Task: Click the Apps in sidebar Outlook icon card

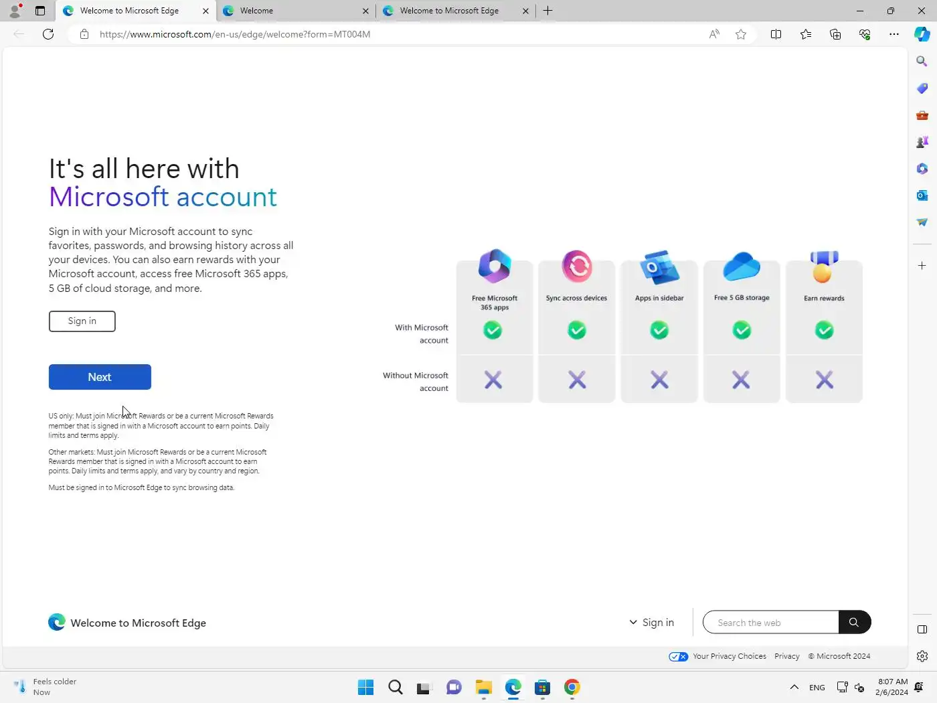Action: pos(659,266)
